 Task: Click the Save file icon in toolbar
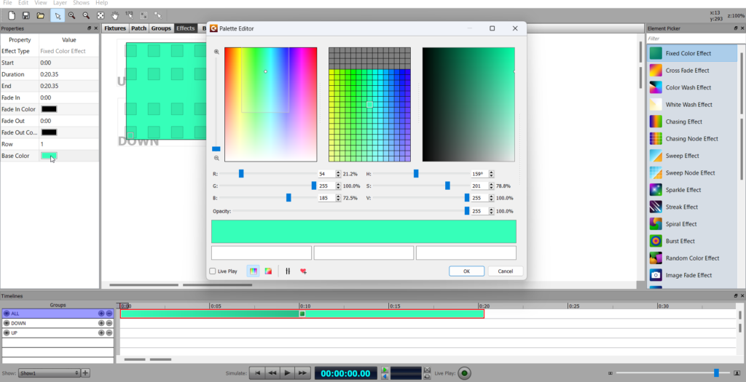26,15
